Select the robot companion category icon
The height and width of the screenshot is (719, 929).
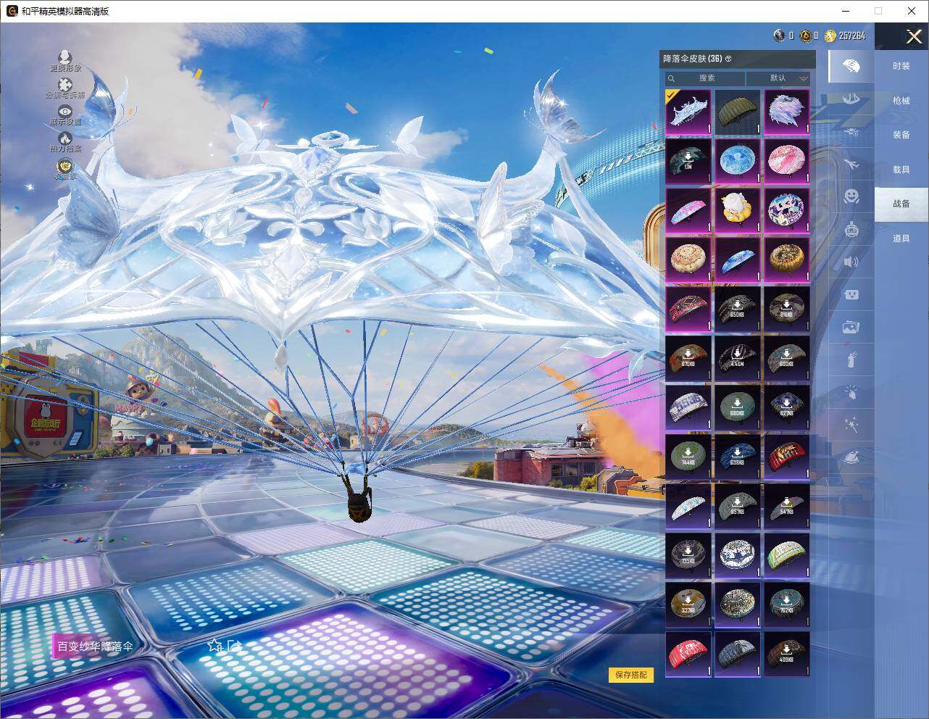[x=851, y=229]
